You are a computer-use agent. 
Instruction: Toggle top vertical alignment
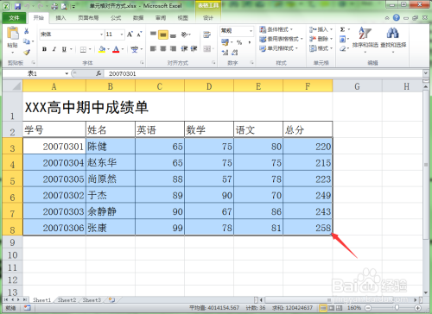153,35
